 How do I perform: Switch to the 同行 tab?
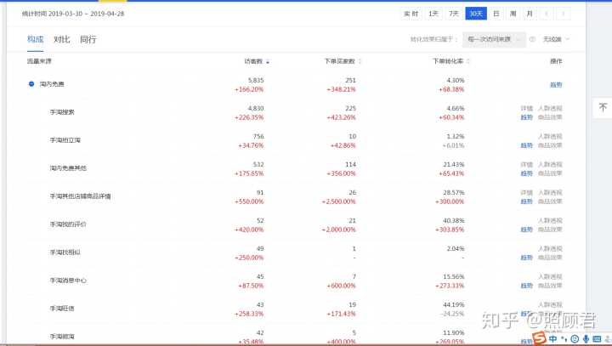(x=88, y=39)
